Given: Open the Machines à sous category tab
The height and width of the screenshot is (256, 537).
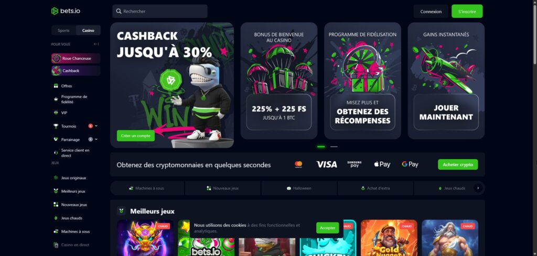Looking at the screenshot, I should click(147, 188).
